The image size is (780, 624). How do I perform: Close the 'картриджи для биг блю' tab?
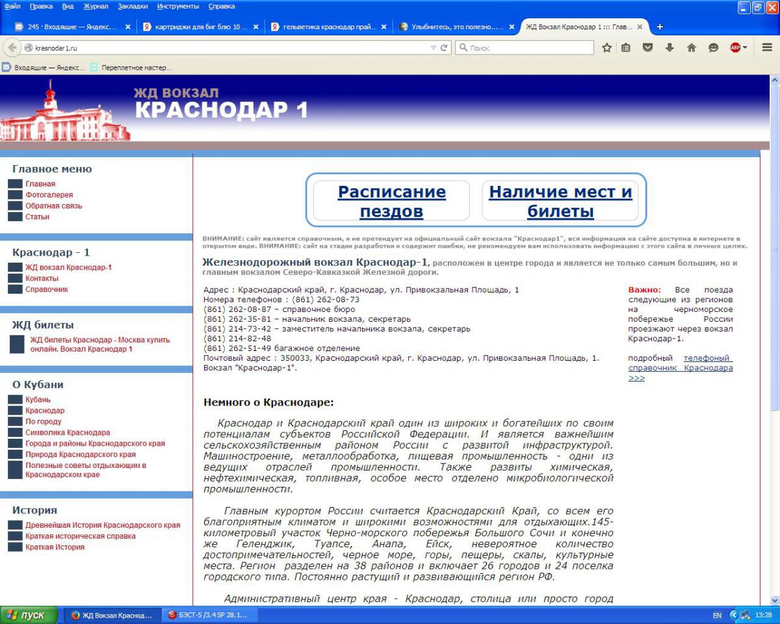click(255, 27)
